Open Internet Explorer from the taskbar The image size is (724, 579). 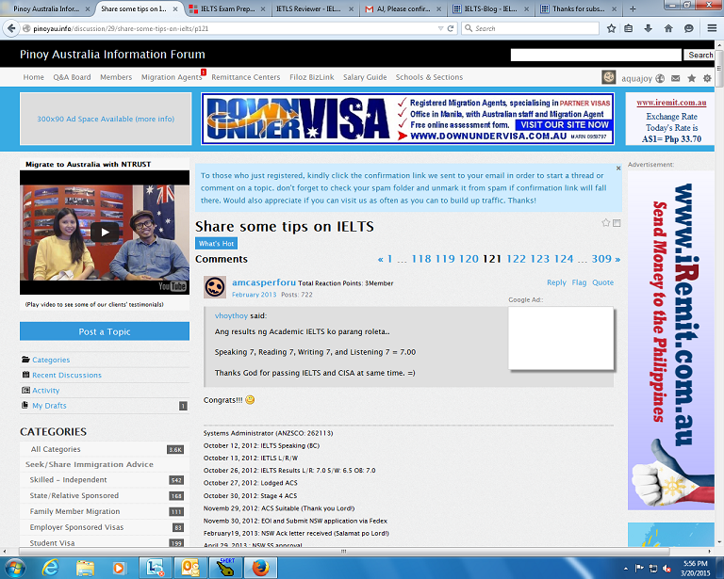pos(50,567)
